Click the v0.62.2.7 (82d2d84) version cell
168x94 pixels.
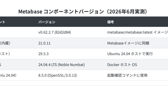[x=55, y=32]
